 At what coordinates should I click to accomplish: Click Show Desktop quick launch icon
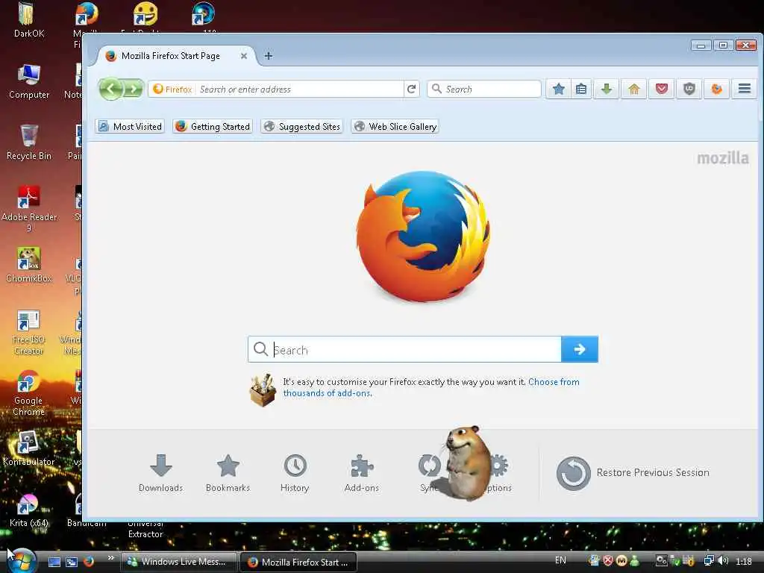[x=54, y=562]
